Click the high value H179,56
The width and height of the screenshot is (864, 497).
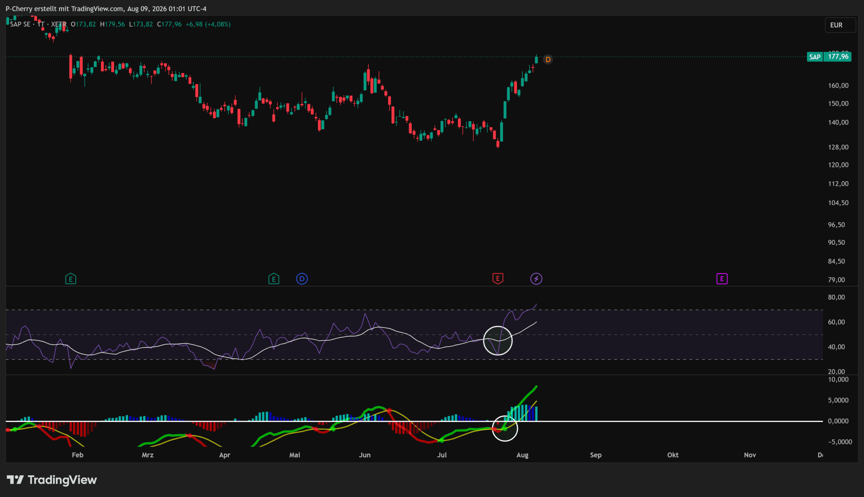pyautogui.click(x=112, y=24)
